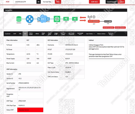Click the Version ID value V5.3
This screenshot has width=135, height=114.
coord(20,78)
